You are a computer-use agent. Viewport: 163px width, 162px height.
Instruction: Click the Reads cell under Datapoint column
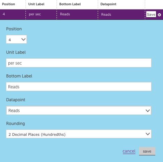106,14
